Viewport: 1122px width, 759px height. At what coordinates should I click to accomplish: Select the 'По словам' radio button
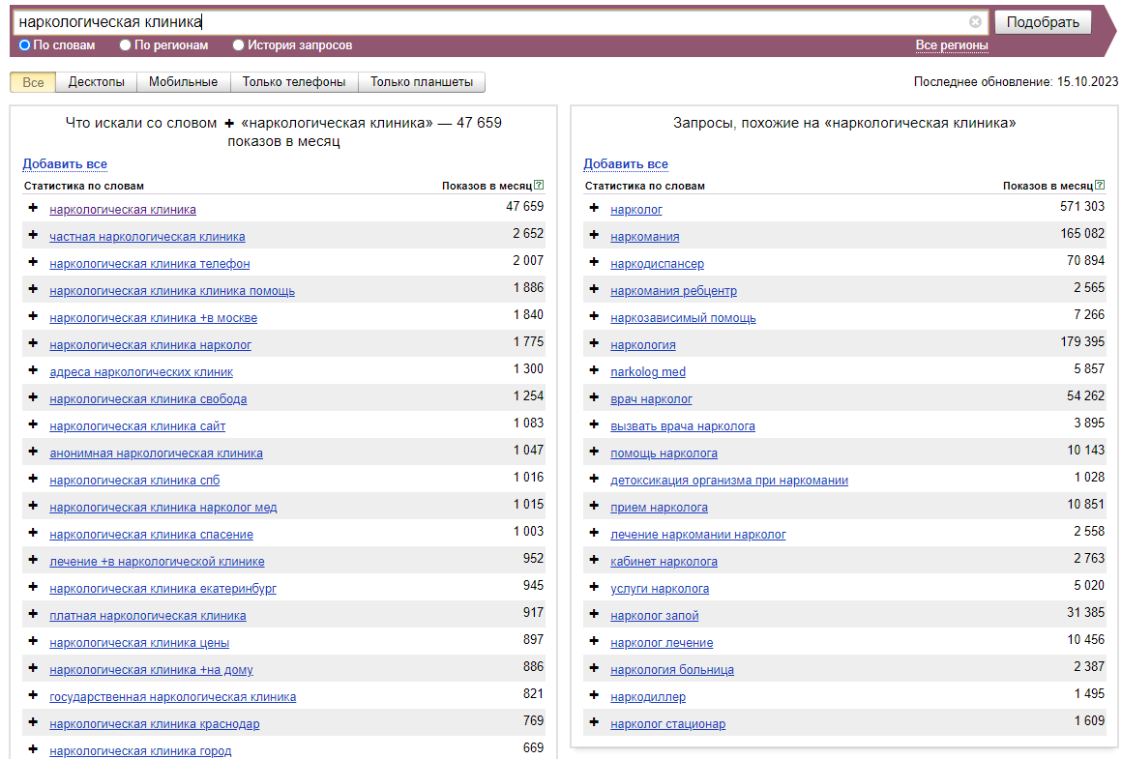click(x=24, y=45)
